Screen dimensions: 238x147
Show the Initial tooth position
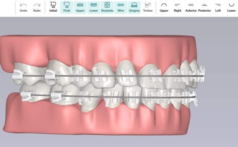53,7
